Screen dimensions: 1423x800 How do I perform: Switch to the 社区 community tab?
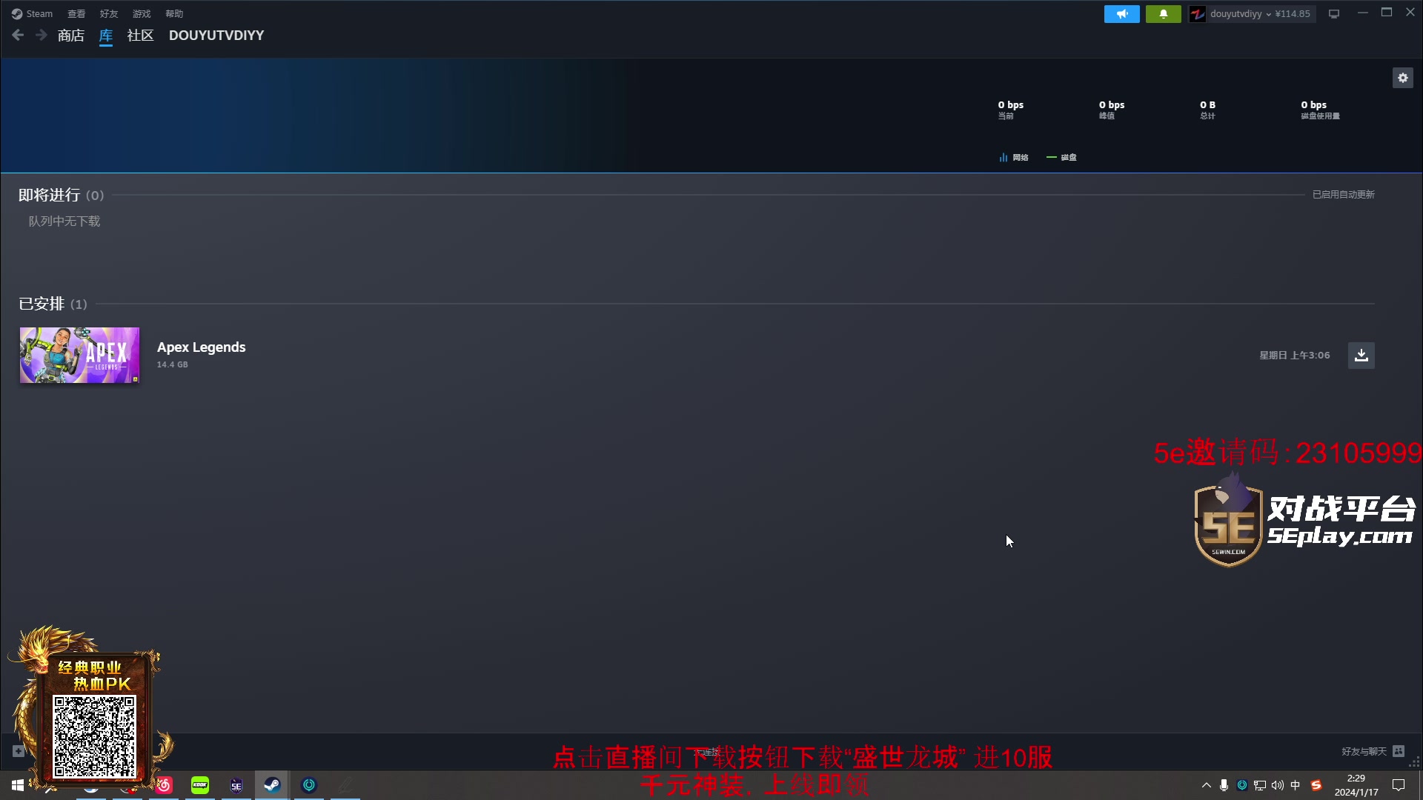pos(140,36)
